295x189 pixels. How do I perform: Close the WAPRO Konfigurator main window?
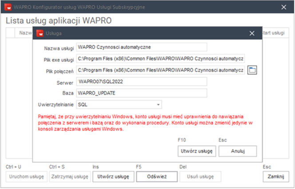pyautogui.click(x=284, y=7)
